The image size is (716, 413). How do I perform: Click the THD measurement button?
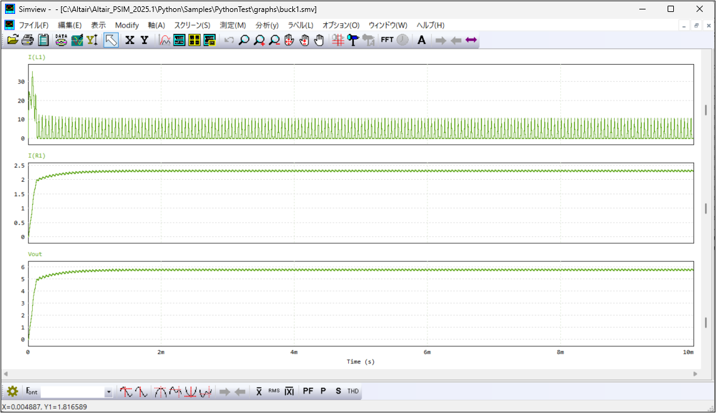[x=353, y=392]
